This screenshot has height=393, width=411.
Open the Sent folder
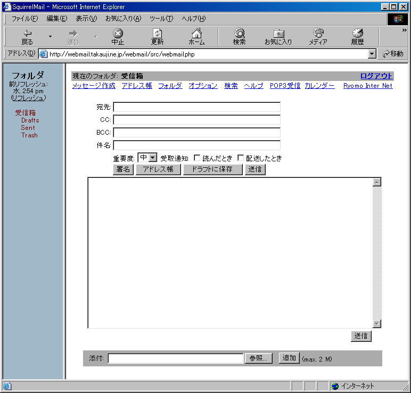point(28,128)
